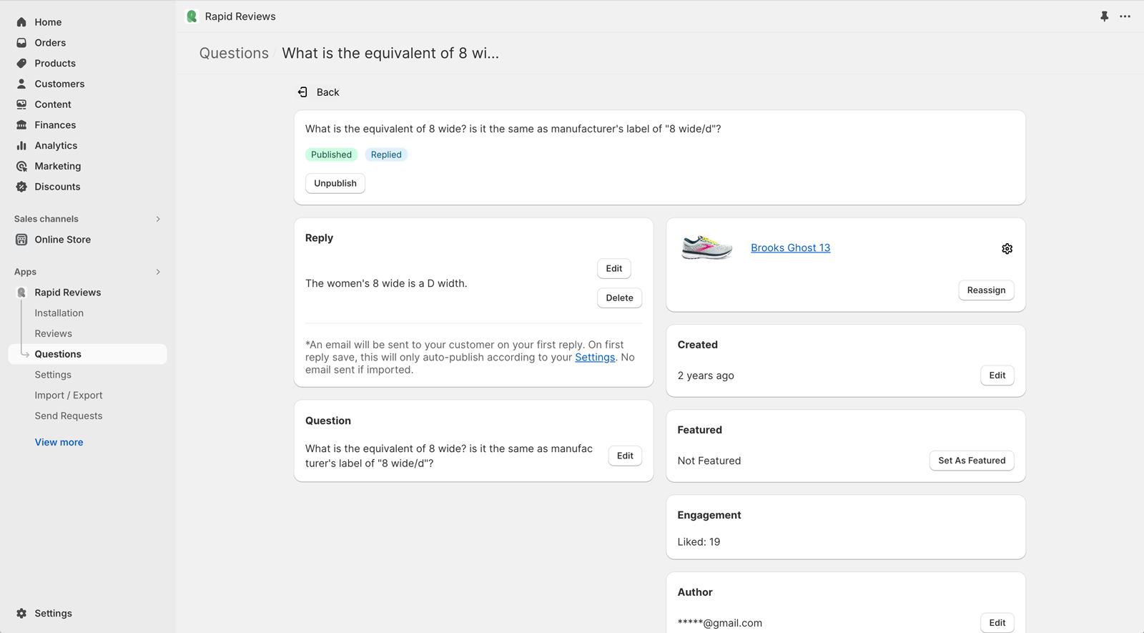This screenshot has height=633, width=1144.
Task: Click the Rapid Reviews app logo in header
Action: coord(192,16)
